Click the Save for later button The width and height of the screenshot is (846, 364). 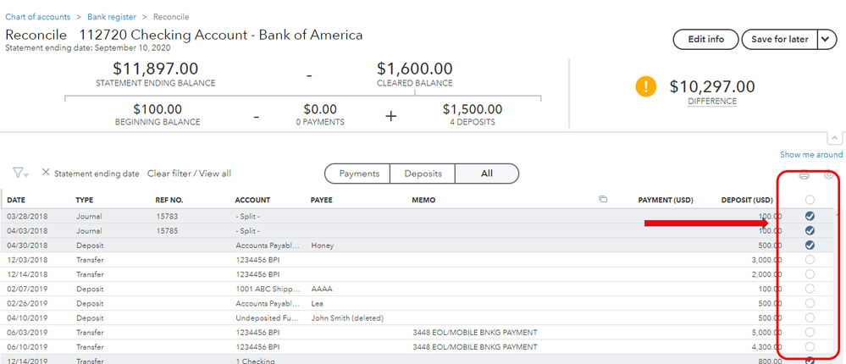coord(777,40)
